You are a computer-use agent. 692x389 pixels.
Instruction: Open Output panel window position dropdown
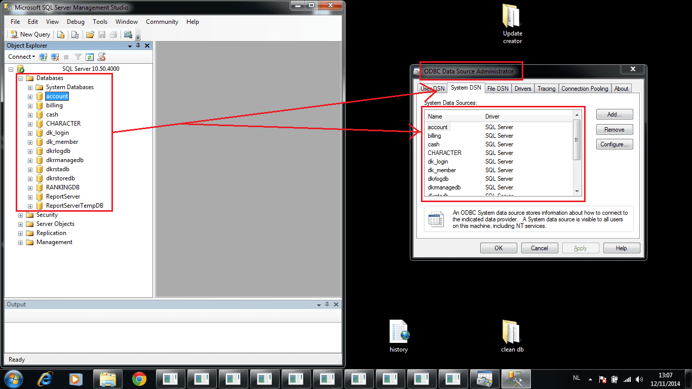(319, 305)
